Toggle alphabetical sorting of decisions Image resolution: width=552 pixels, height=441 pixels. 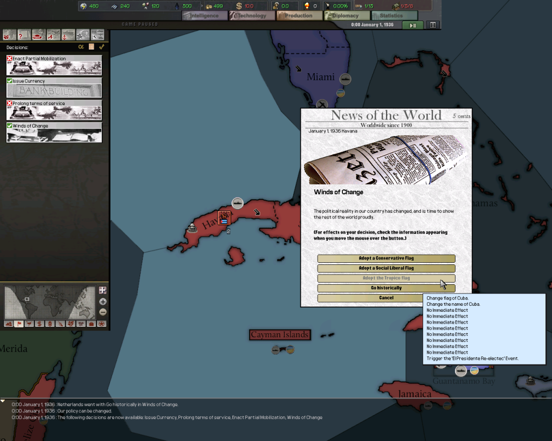81,47
